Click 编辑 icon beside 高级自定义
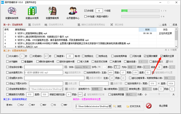Viewport: 181px width, 114px height. [167, 62]
